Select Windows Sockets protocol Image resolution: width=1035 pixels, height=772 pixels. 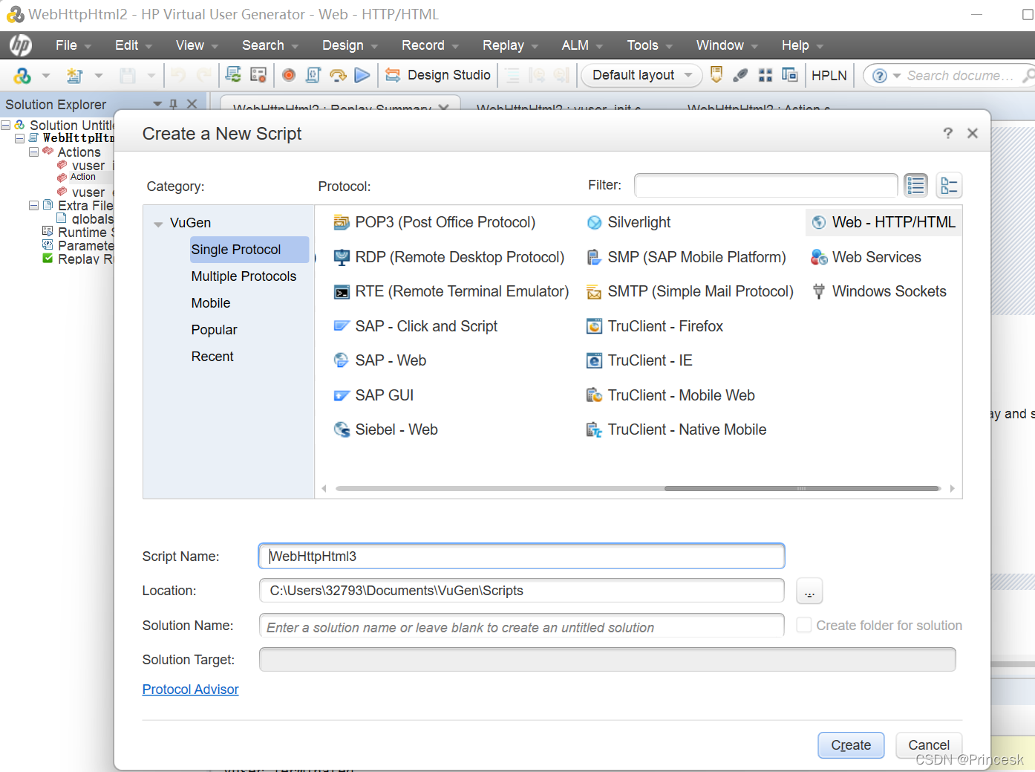tap(879, 291)
